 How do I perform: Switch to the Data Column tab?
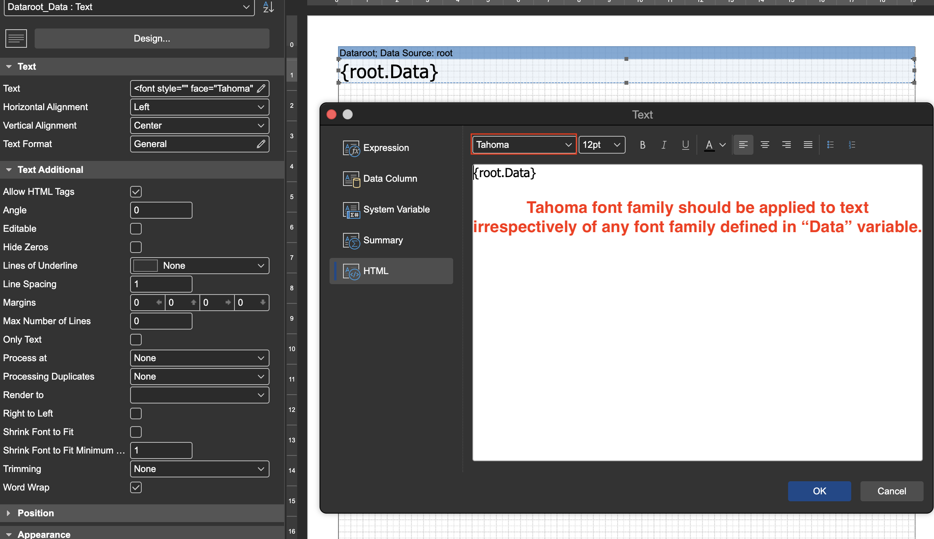(391, 179)
